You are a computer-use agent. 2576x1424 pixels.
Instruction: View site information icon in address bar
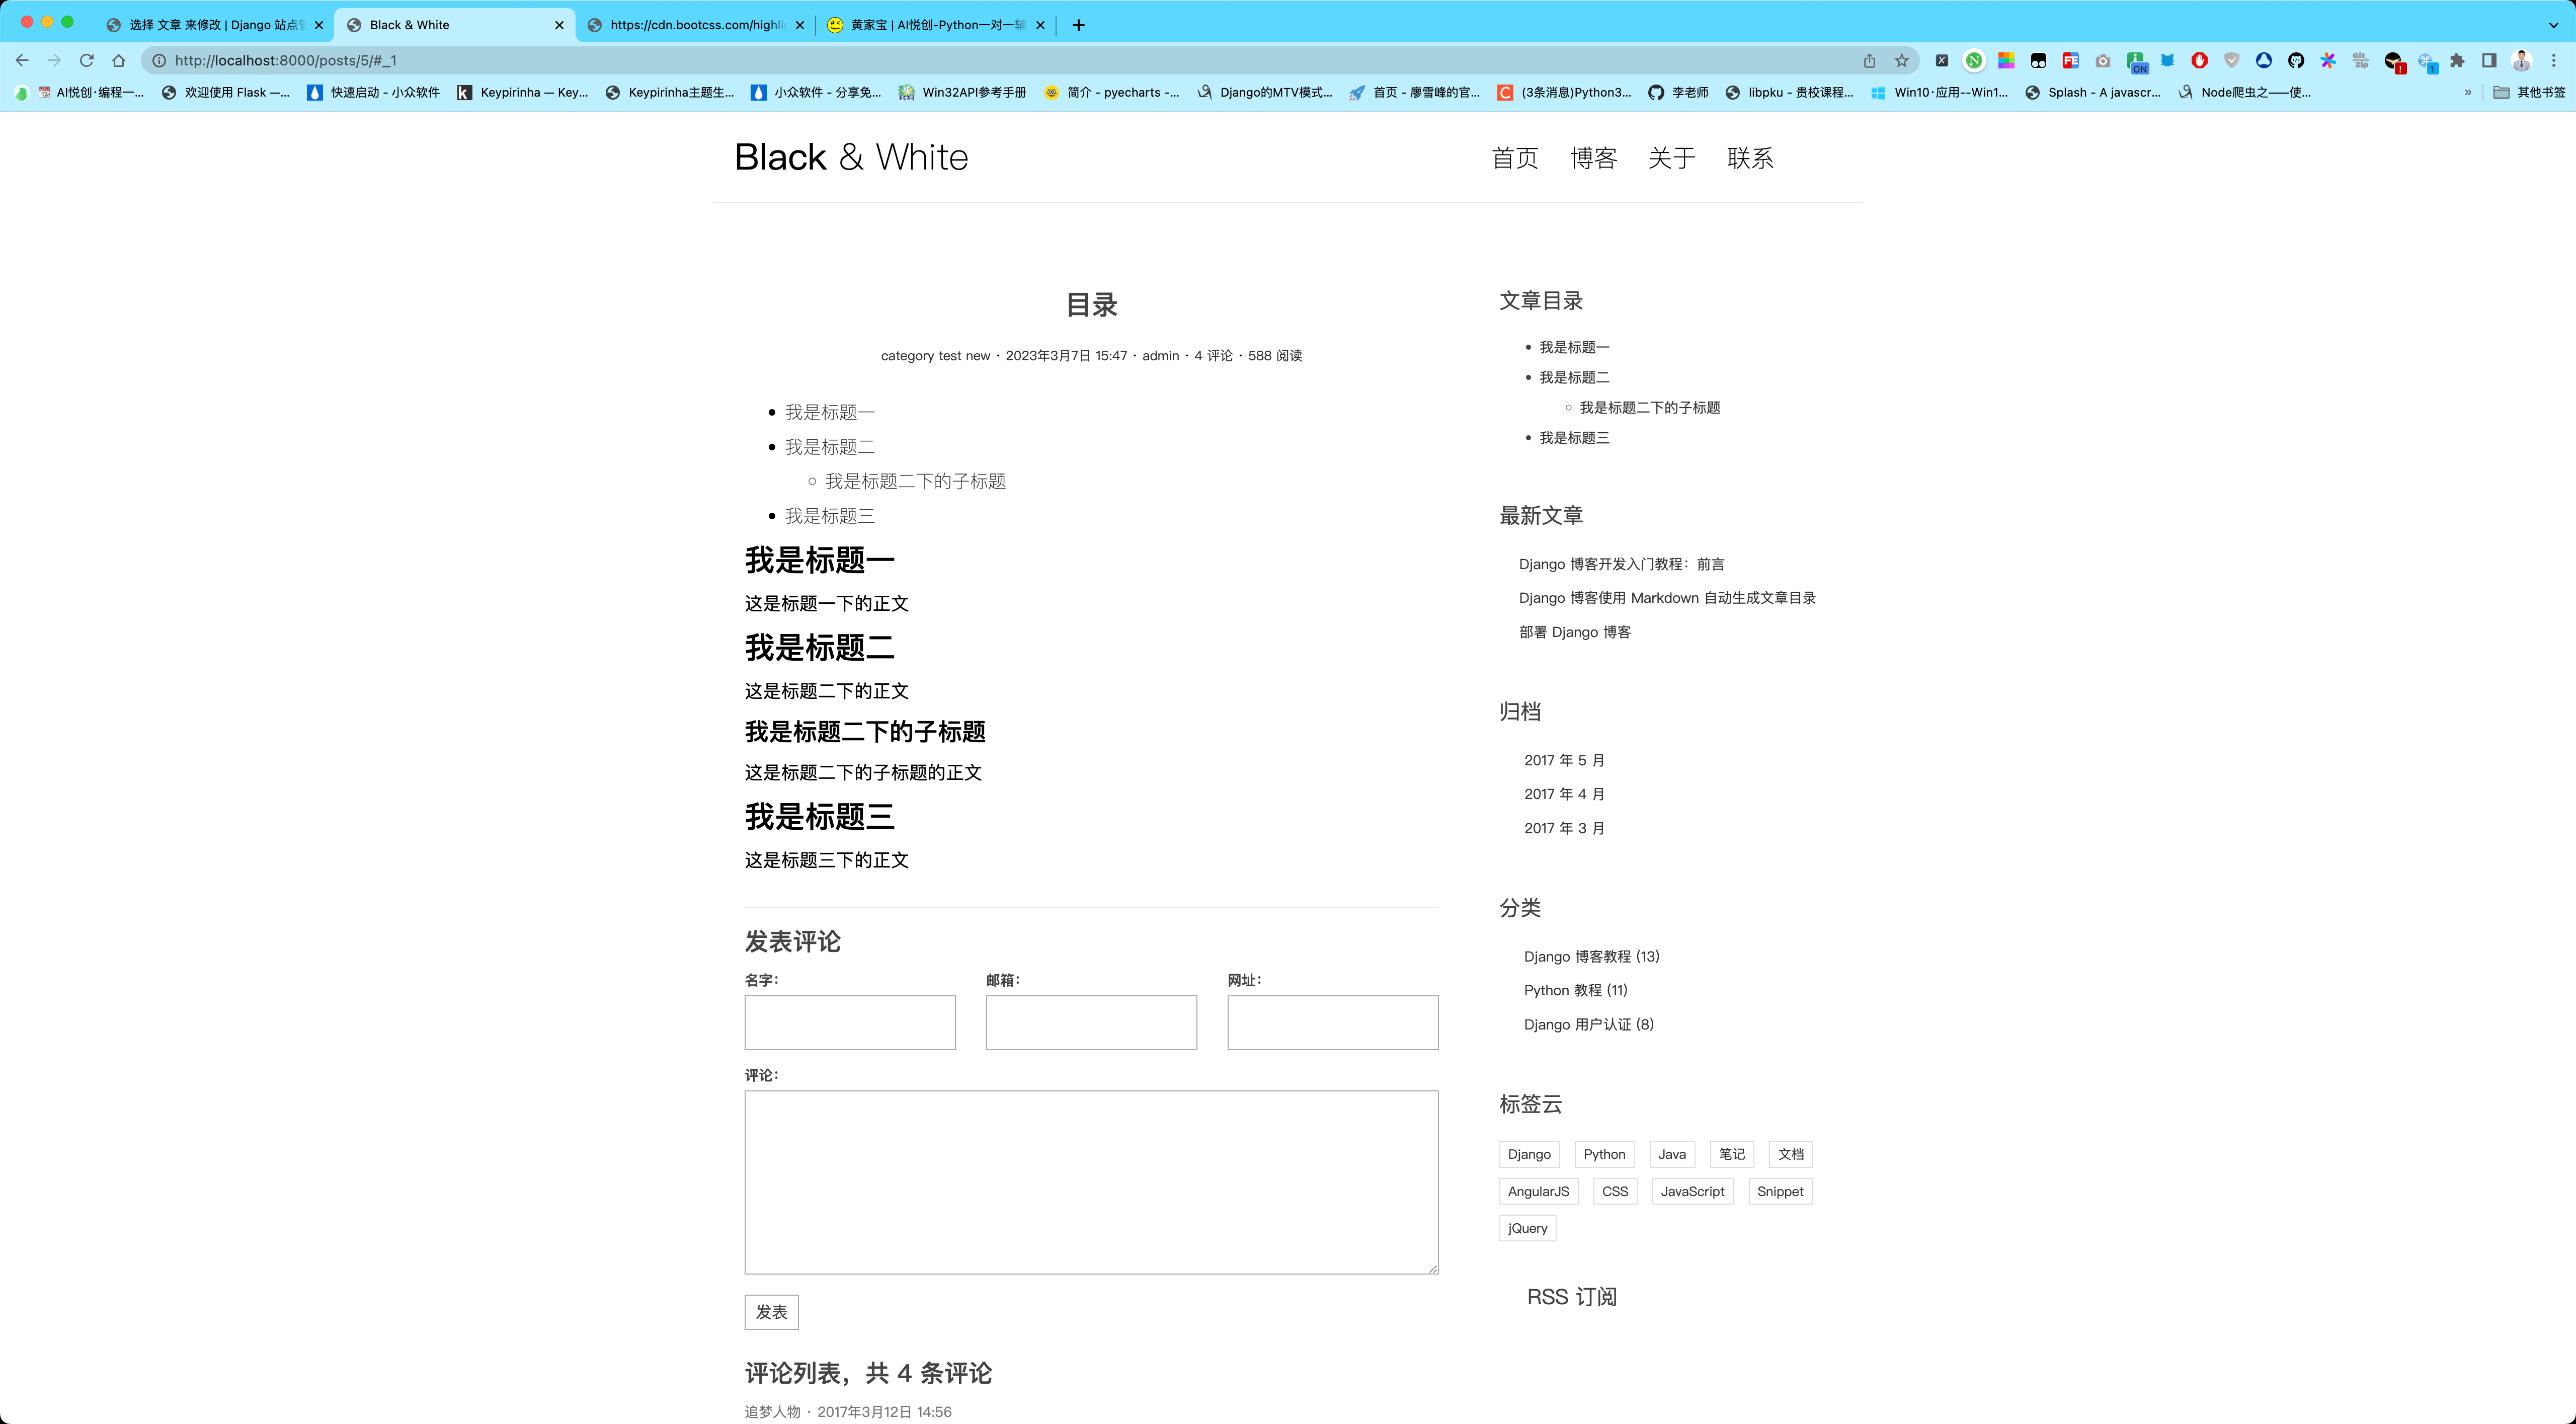pyautogui.click(x=159, y=60)
